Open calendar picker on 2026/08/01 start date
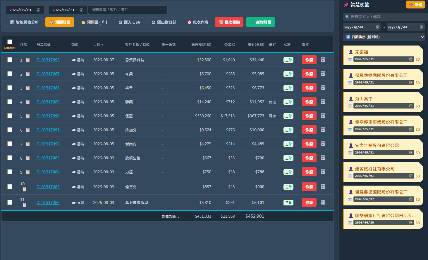 coord(38,10)
